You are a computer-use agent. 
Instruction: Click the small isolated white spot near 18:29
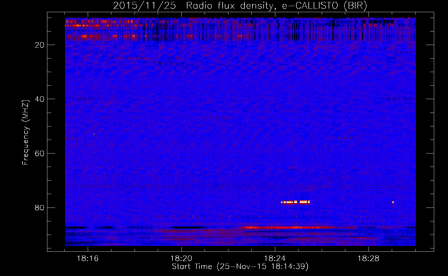point(393,202)
